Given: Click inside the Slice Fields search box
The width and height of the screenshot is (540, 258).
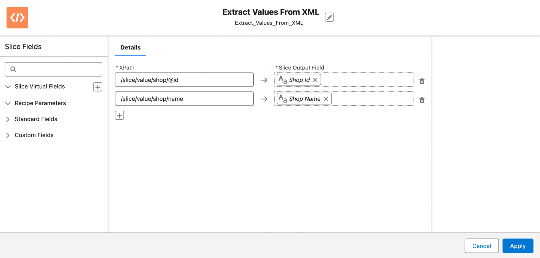Looking at the screenshot, I should (53, 69).
